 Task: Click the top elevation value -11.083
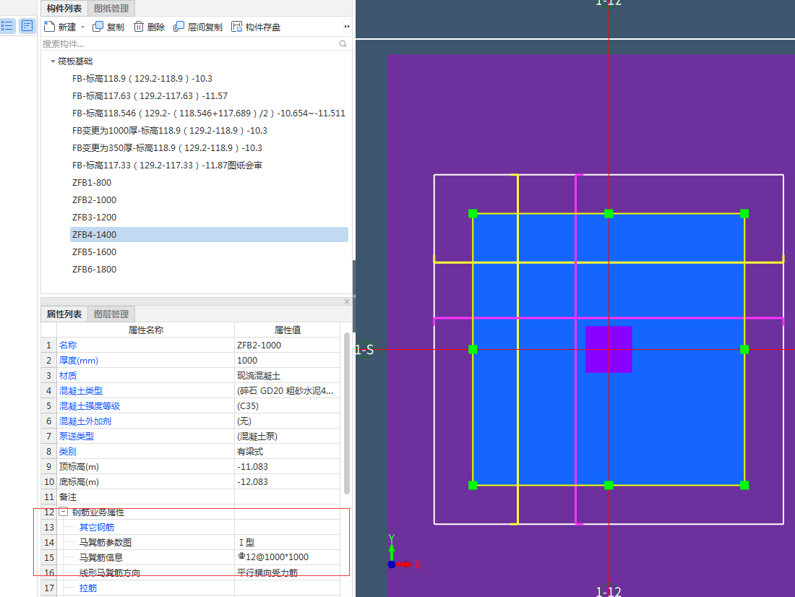[287, 467]
